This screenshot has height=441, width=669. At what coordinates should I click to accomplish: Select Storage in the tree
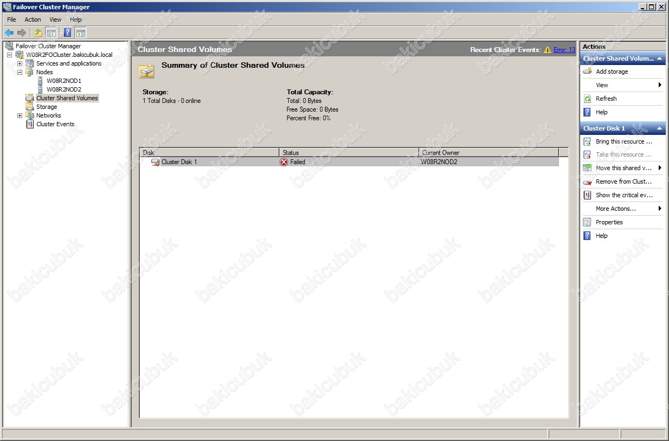(47, 107)
